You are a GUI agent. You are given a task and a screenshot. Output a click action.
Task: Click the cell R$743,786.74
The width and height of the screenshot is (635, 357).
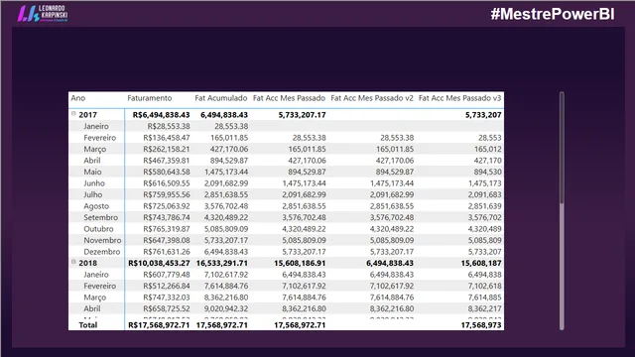(167, 217)
